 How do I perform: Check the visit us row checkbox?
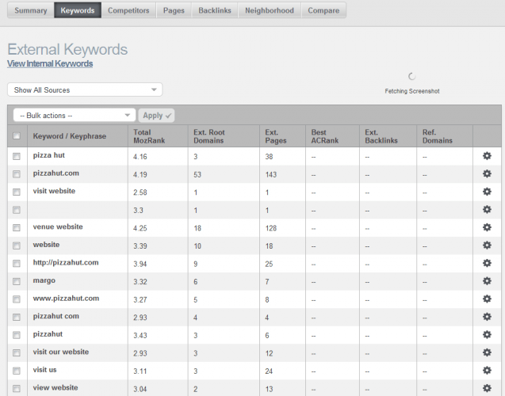pos(17,371)
